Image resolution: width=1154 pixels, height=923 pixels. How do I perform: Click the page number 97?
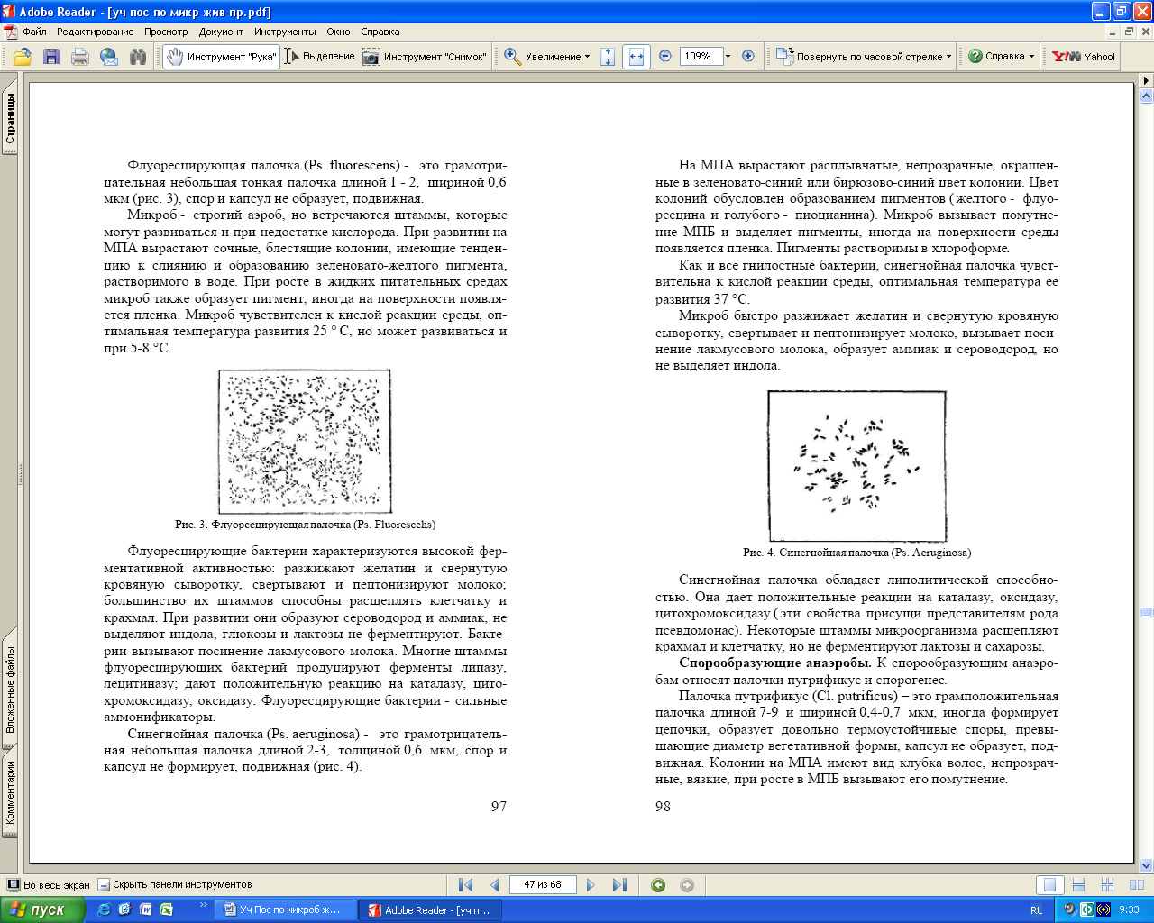coord(499,807)
